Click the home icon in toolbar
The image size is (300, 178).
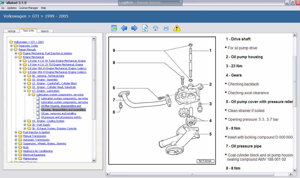click(155, 28)
